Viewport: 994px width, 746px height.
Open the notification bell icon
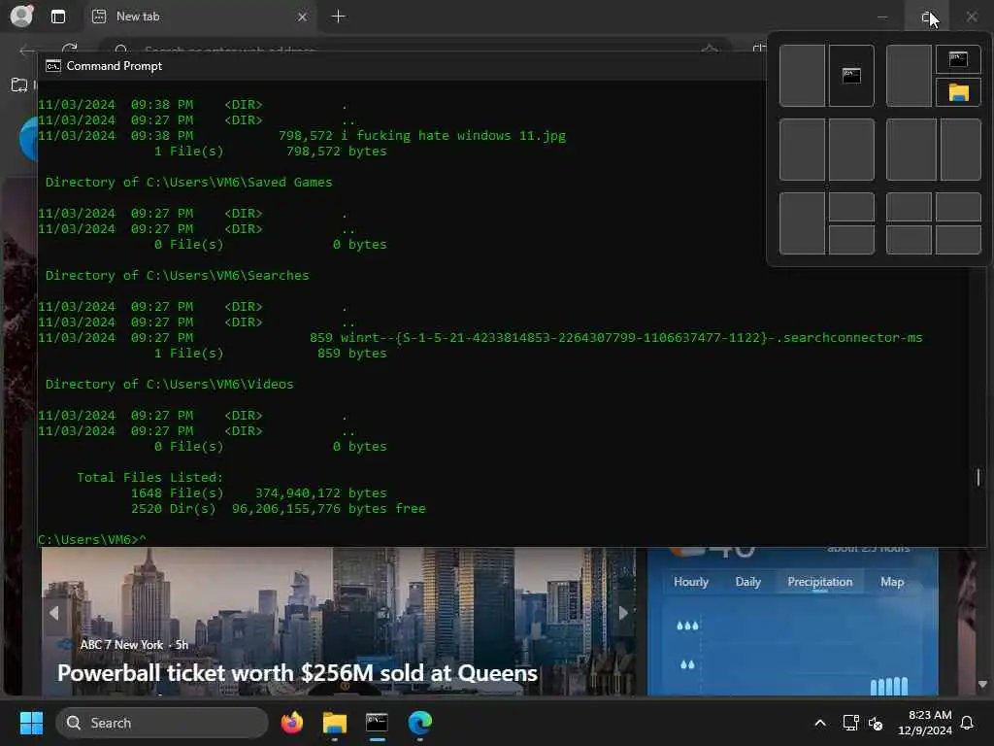[x=968, y=723]
